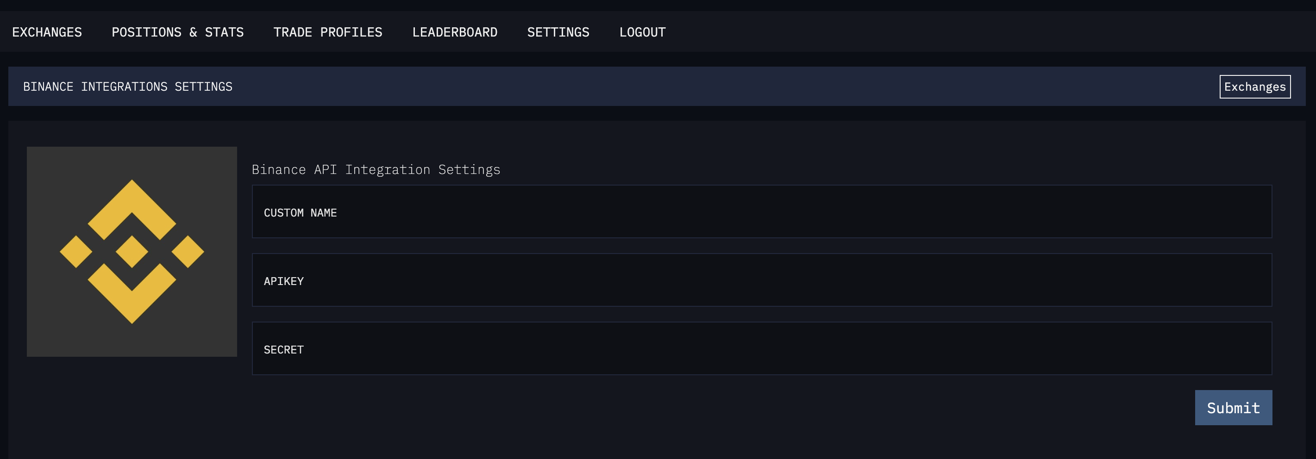Open Settings from the top navigation

558,32
